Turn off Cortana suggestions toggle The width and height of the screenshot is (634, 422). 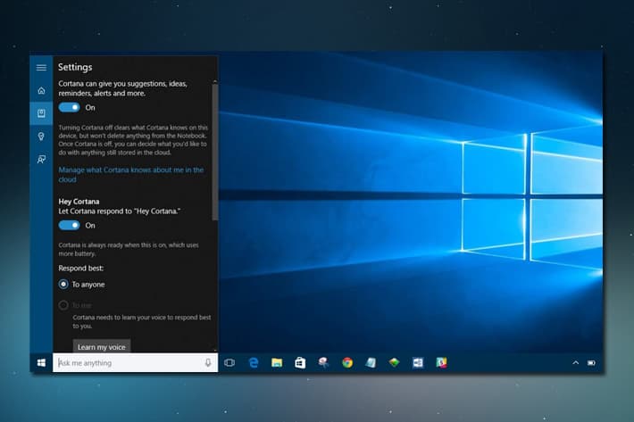(x=69, y=107)
